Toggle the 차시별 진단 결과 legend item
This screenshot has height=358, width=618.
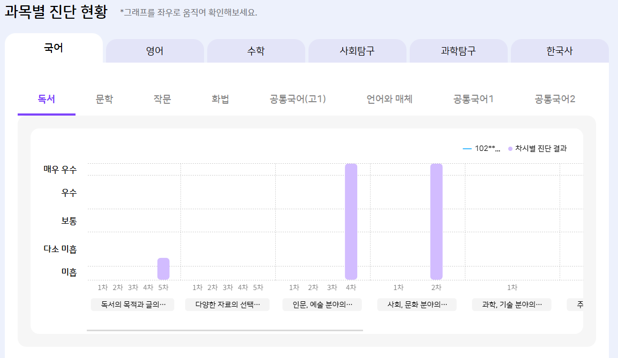(538, 149)
